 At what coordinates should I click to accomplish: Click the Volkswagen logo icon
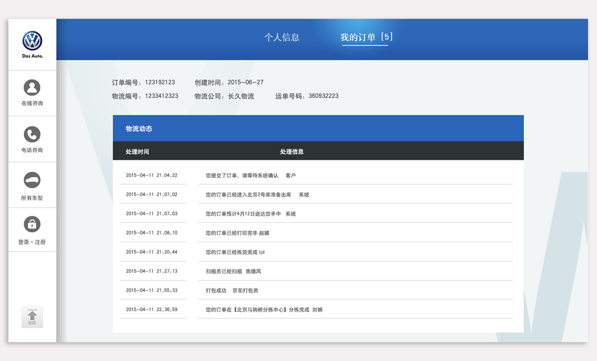click(32, 41)
